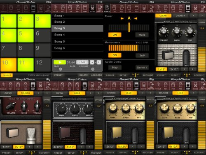Image resolution: width=206 pixels, height=155 pixels.
Task: Turn off the Tuner ON switch
Action: pos(115,35)
